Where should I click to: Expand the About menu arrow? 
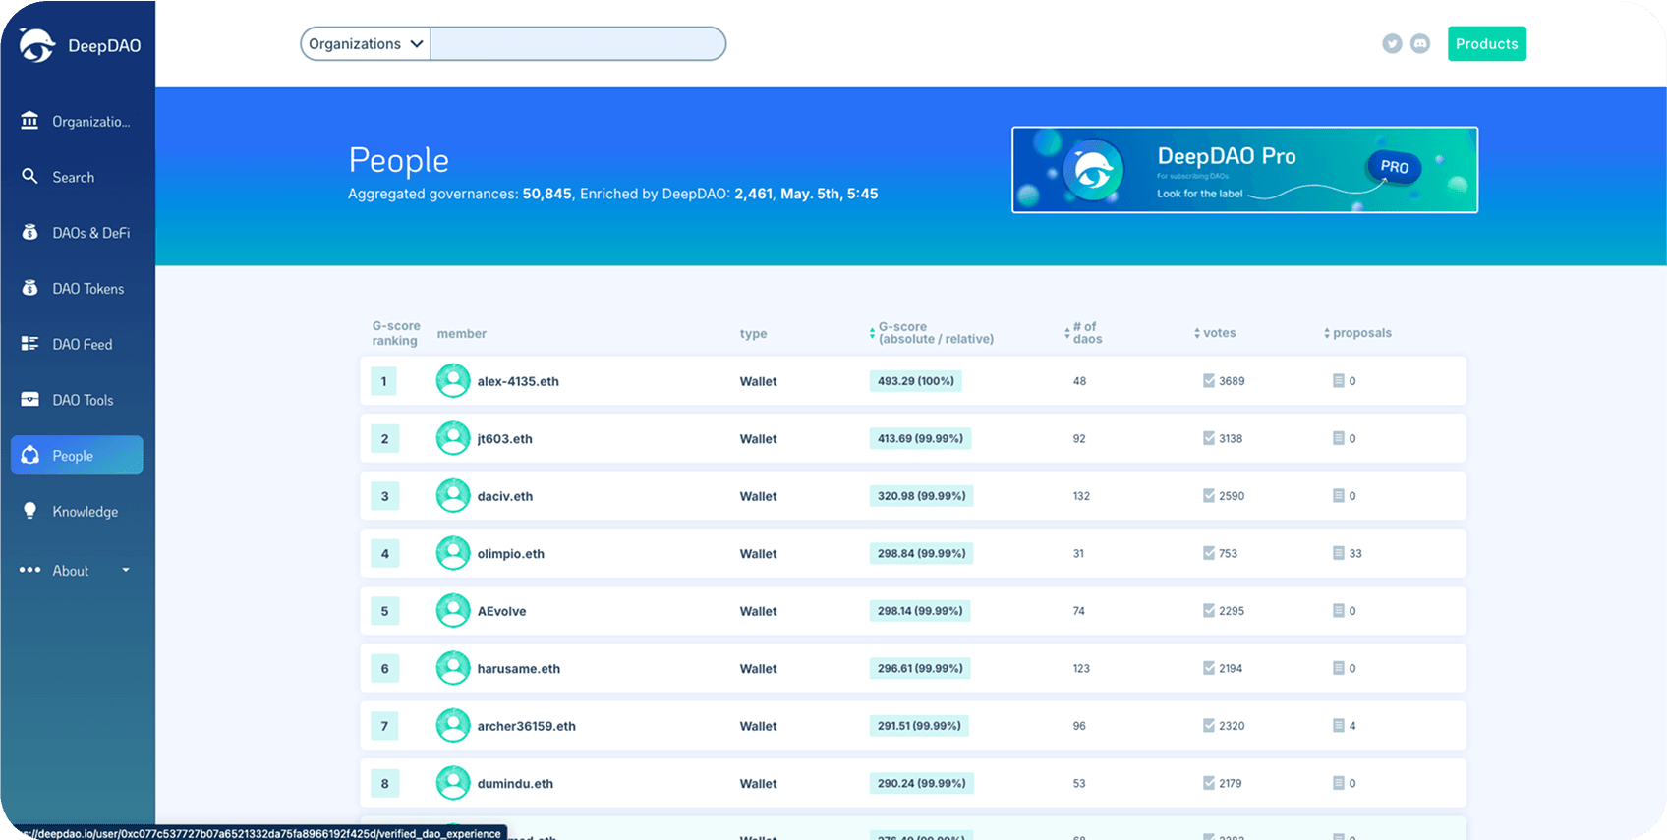(x=126, y=570)
